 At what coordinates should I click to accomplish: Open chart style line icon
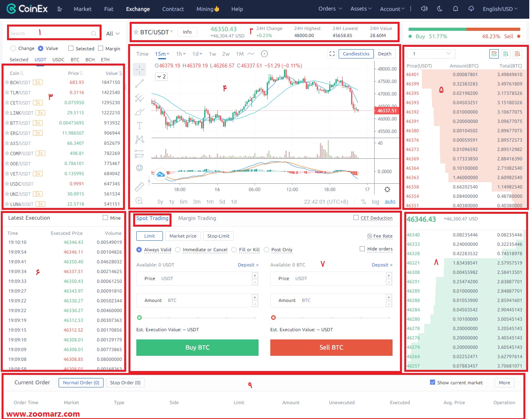(251, 54)
